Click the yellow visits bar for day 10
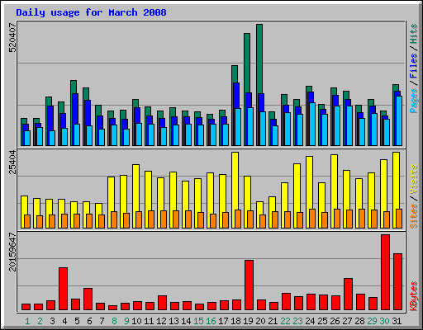This screenshot has width=423, height=330. pos(135,188)
